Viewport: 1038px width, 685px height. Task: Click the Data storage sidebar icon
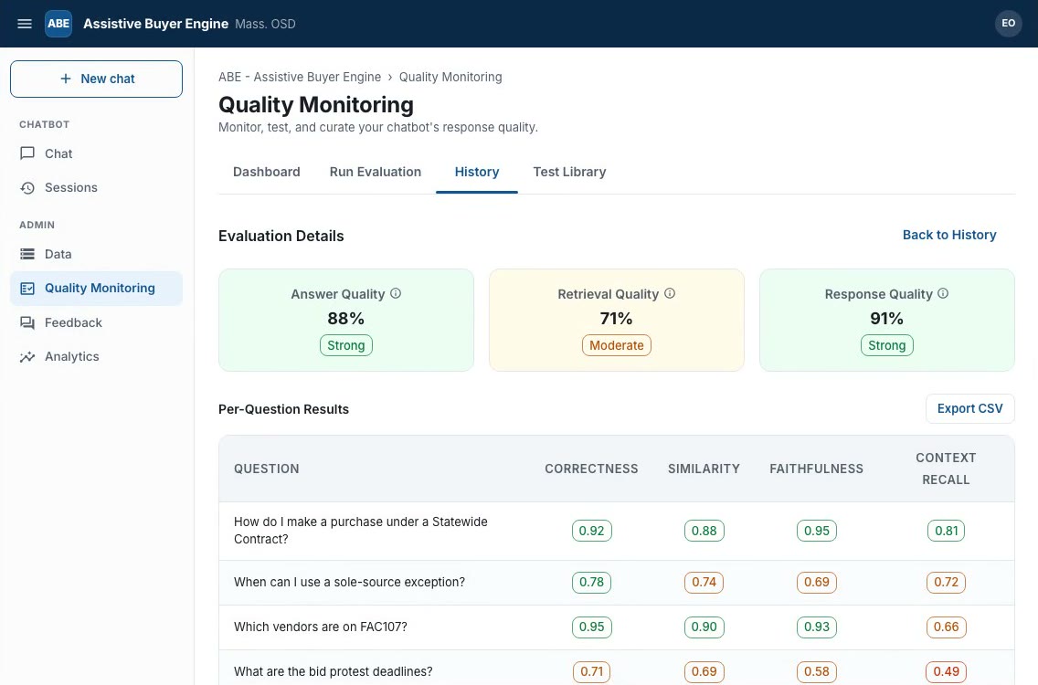[27, 254]
